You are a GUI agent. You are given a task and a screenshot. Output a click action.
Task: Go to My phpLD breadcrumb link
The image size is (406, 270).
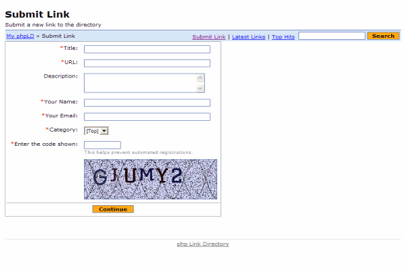point(20,36)
